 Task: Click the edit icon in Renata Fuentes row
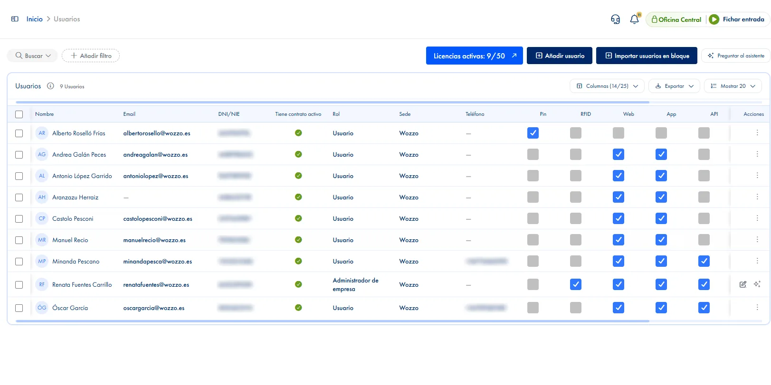743,284
